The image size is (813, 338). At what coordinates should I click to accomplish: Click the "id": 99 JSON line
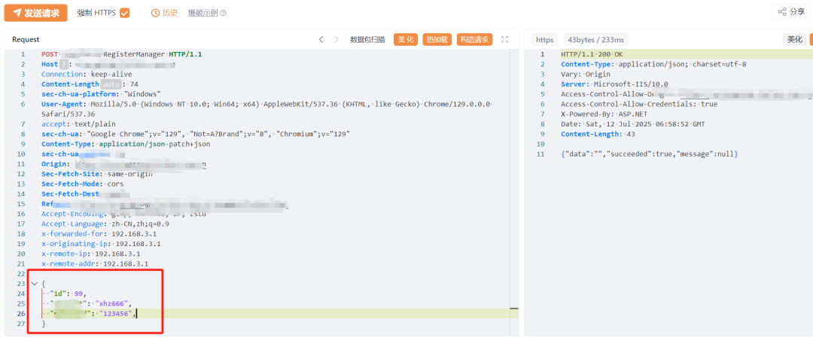coord(69,294)
